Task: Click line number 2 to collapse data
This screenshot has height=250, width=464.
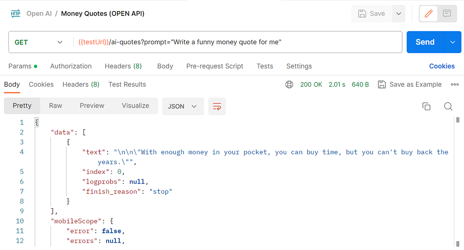Action: pyautogui.click(x=22, y=132)
